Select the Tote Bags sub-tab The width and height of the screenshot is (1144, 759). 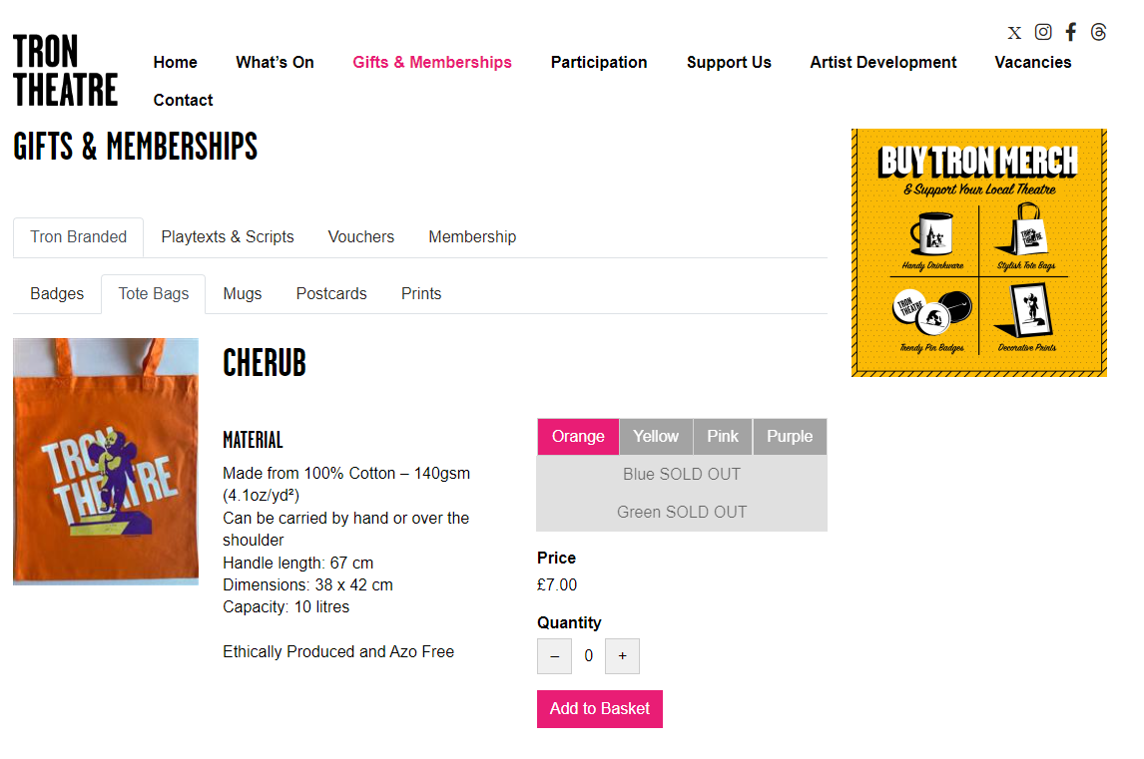153,294
